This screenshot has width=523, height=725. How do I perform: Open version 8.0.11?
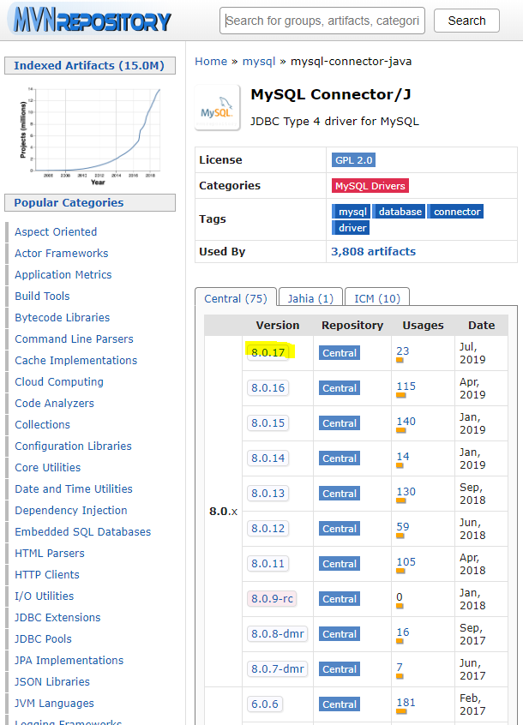pos(268,564)
